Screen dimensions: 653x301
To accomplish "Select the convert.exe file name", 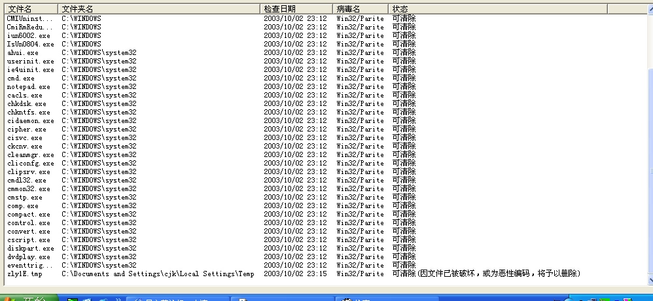I will tap(28, 231).
